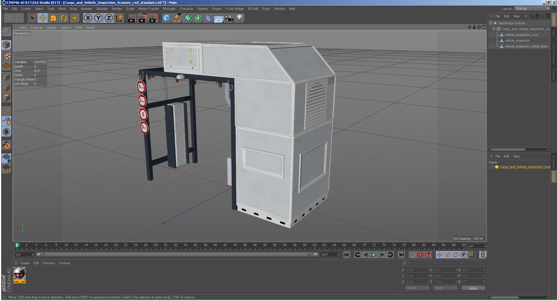
Task: Switch to Model mode cube icon
Action: coord(6,45)
